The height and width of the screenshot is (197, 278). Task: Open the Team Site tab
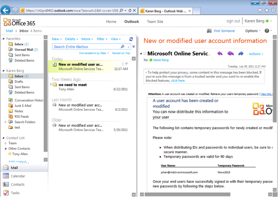point(155,21)
